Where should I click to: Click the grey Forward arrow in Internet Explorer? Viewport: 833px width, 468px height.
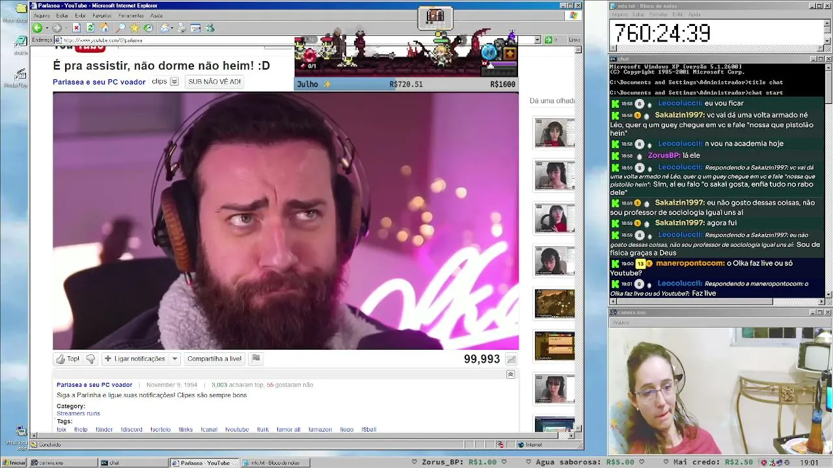pyautogui.click(x=57, y=28)
